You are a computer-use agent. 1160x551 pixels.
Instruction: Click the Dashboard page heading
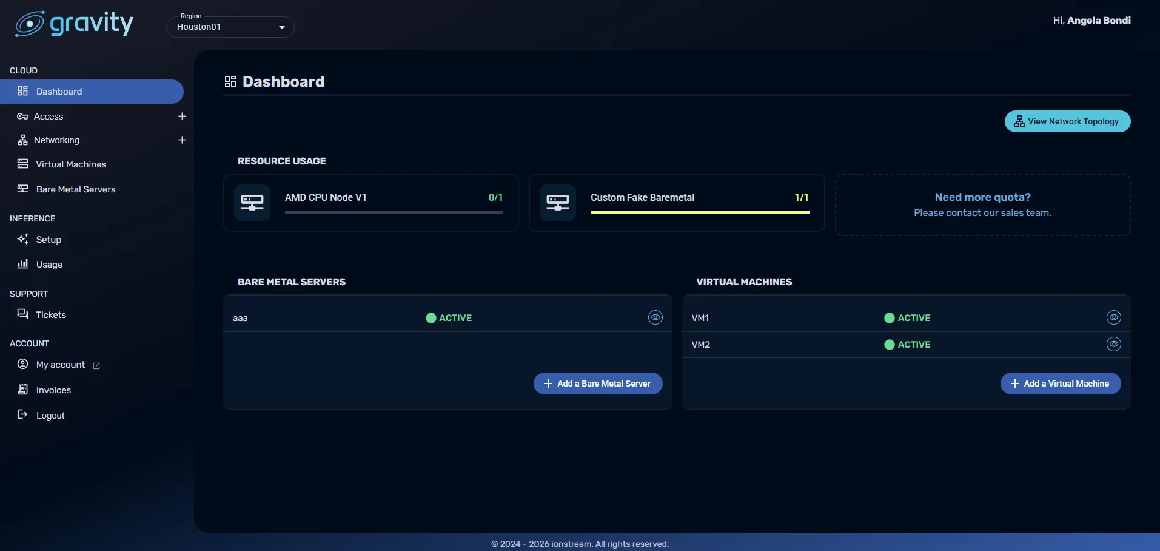pos(284,81)
